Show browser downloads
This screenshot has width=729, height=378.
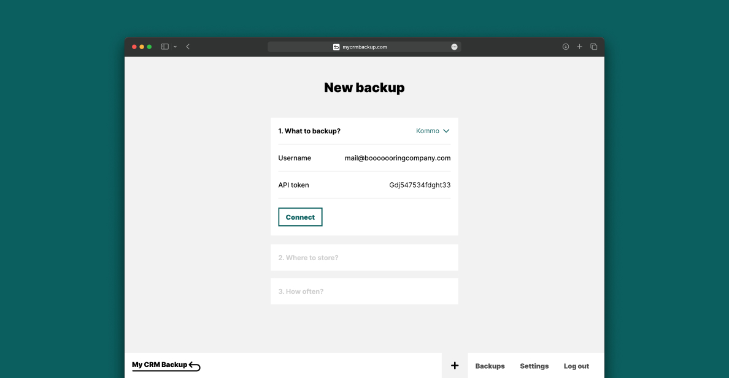(x=566, y=47)
